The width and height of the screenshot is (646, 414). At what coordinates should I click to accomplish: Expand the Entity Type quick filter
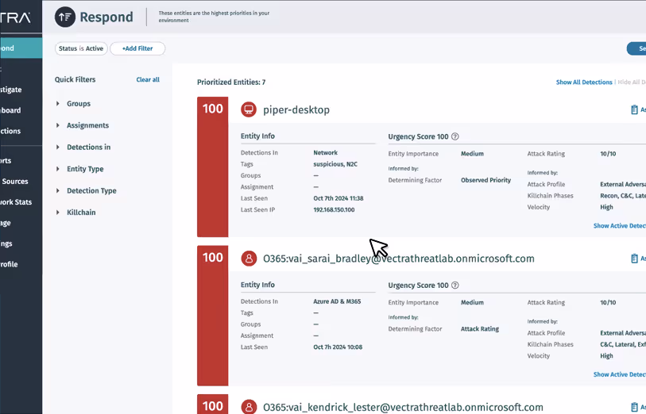coord(58,169)
